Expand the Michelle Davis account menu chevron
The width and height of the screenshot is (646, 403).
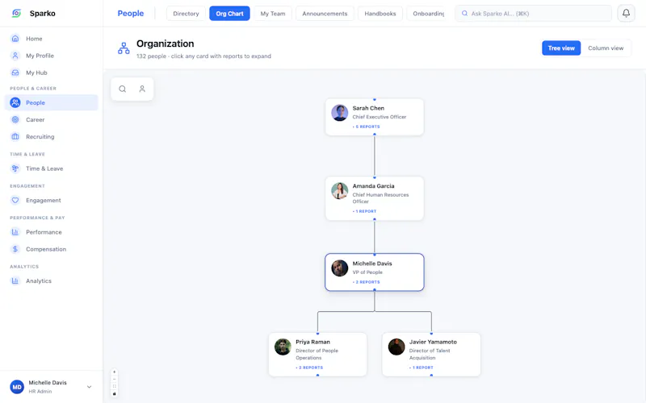(89, 387)
